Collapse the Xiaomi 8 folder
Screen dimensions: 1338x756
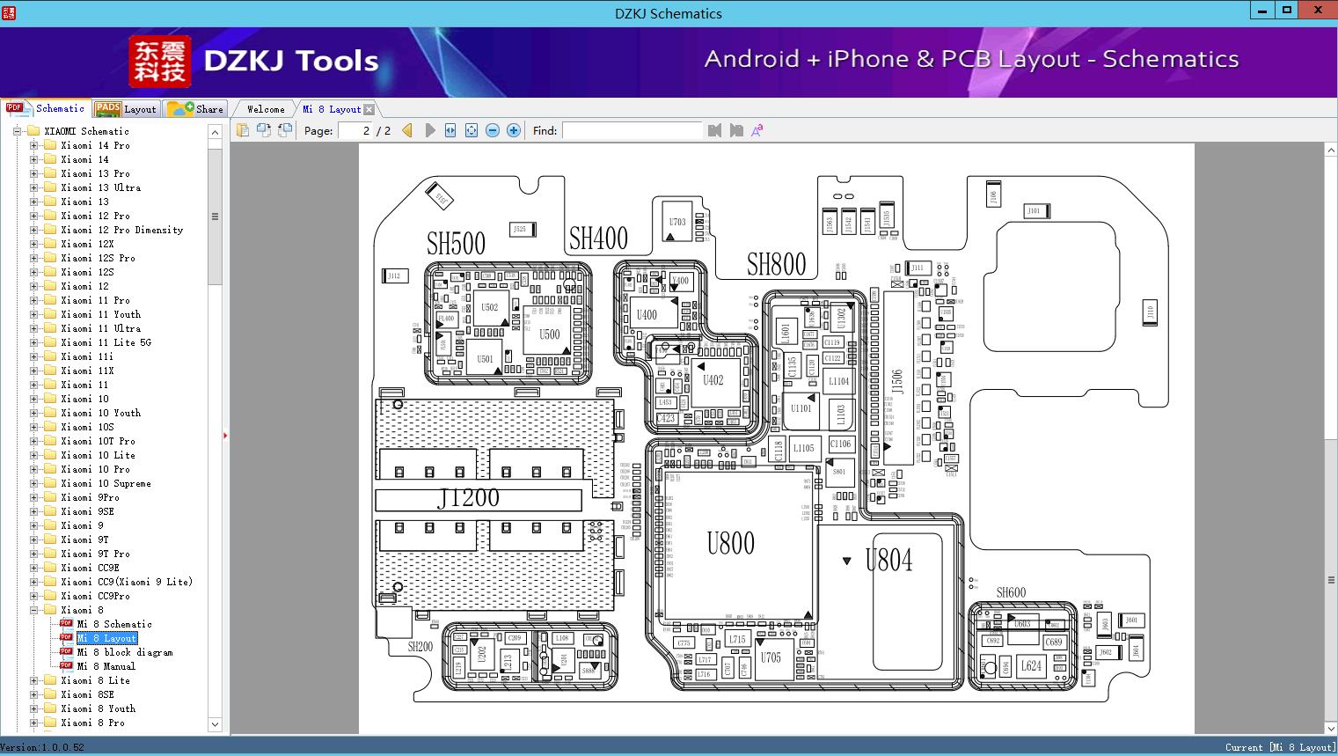33,610
